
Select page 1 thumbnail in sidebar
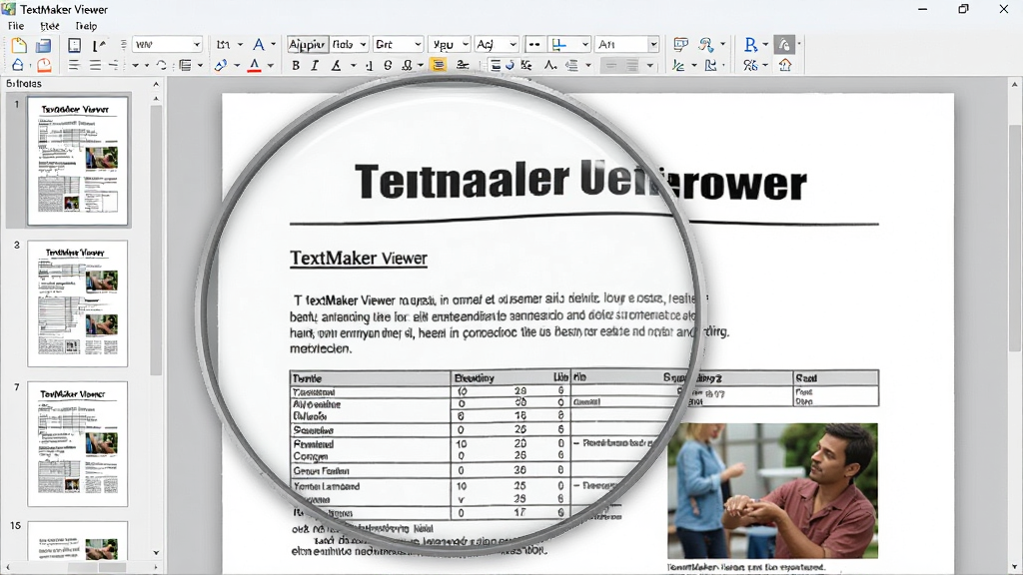78,161
